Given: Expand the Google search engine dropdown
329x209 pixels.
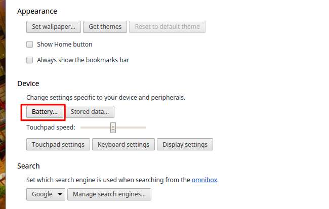Looking at the screenshot, I should [46, 194].
